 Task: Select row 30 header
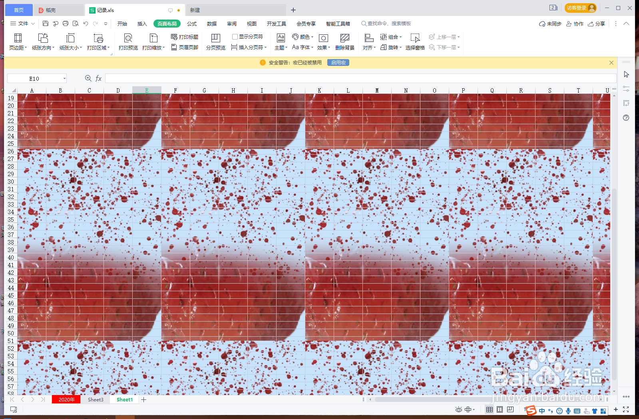pos(11,181)
